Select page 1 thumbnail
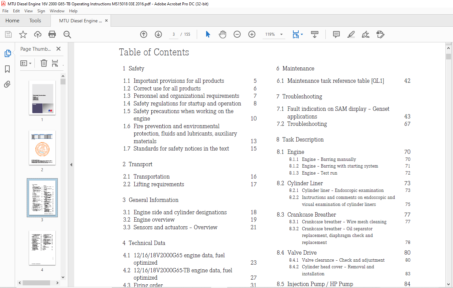Viewport: 453px width, 288px height. 42,97
